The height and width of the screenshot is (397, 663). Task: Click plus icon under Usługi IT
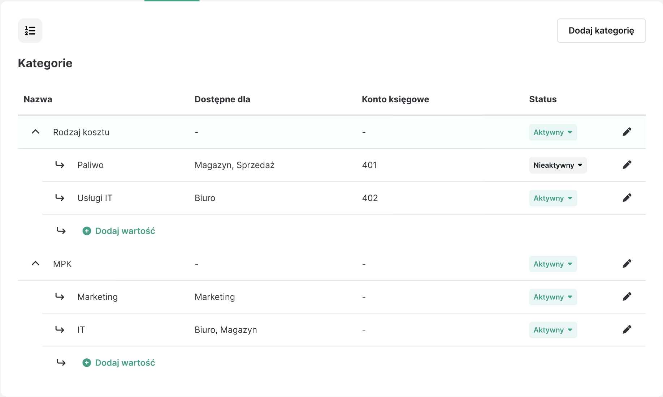point(87,231)
